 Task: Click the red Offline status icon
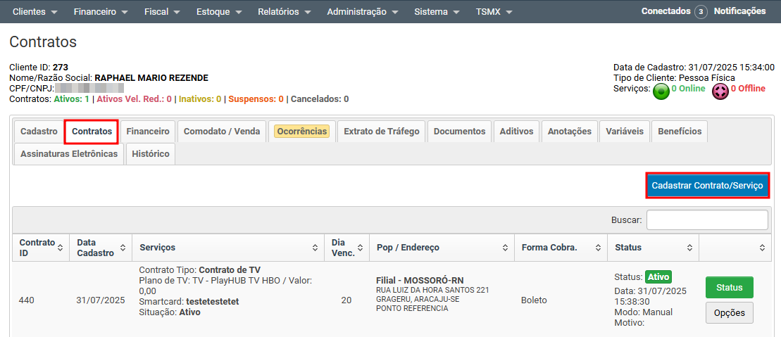(x=720, y=91)
